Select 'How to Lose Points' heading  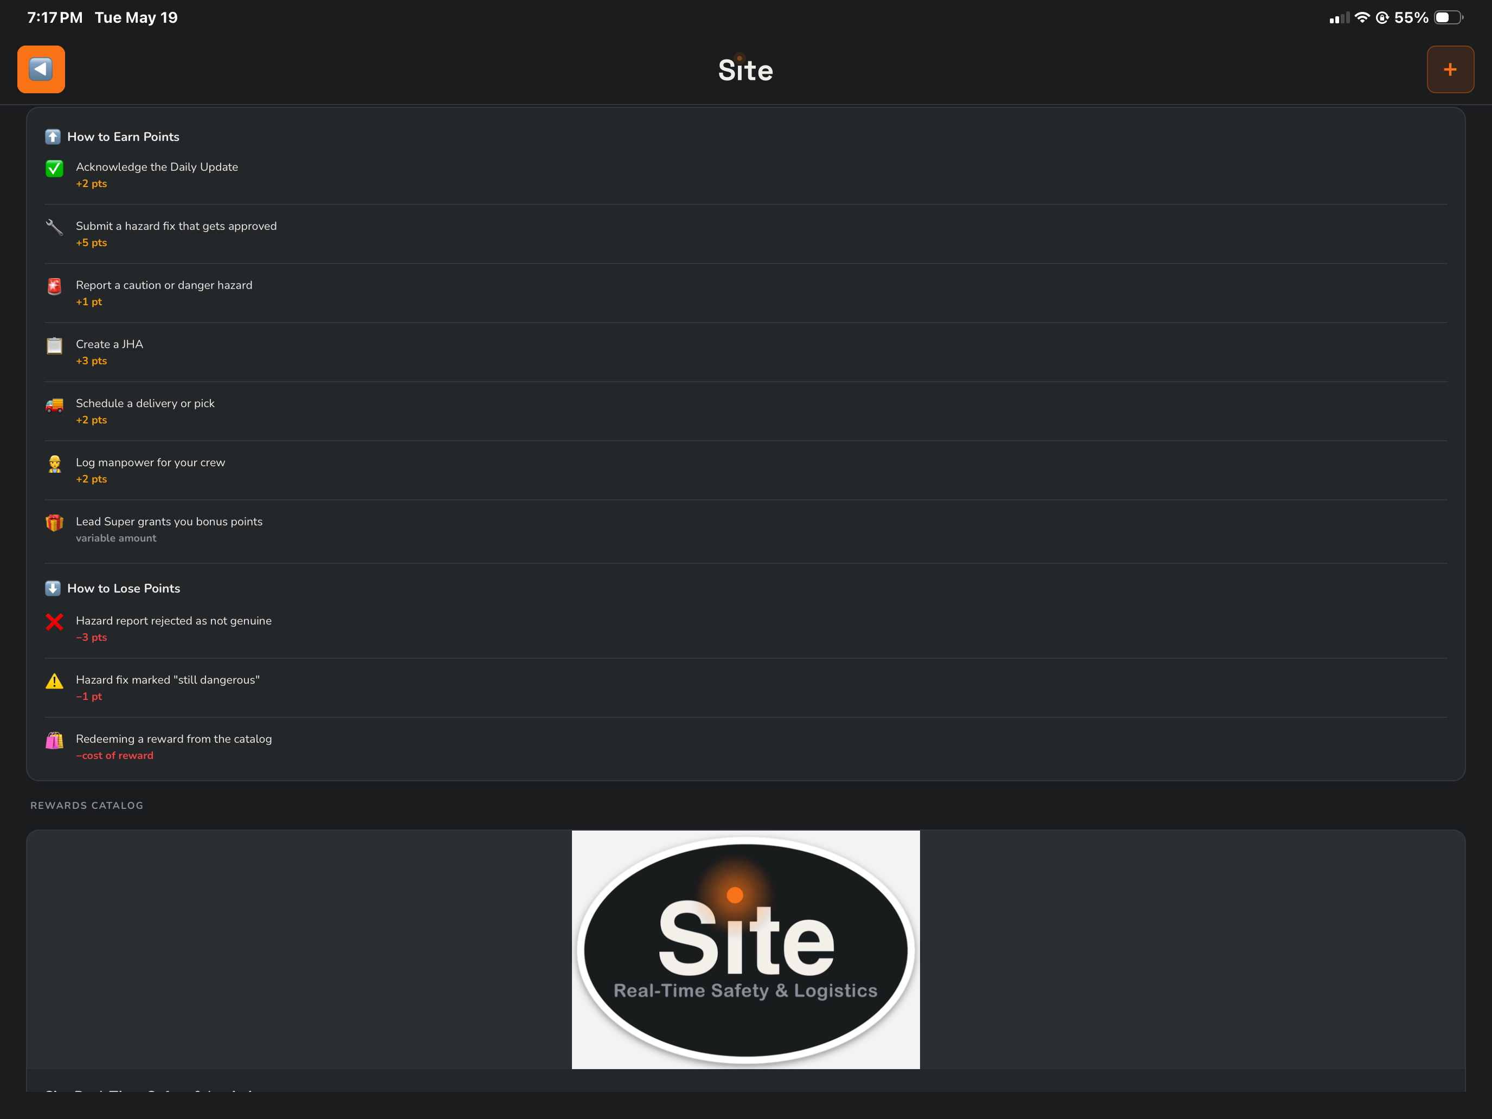click(x=124, y=588)
